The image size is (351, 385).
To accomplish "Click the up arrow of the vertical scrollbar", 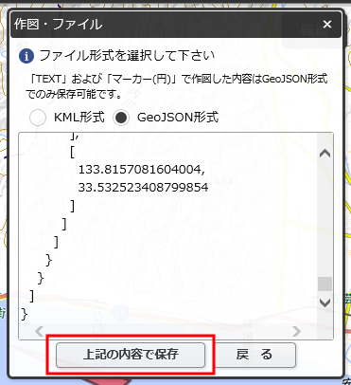I will 325,154.
